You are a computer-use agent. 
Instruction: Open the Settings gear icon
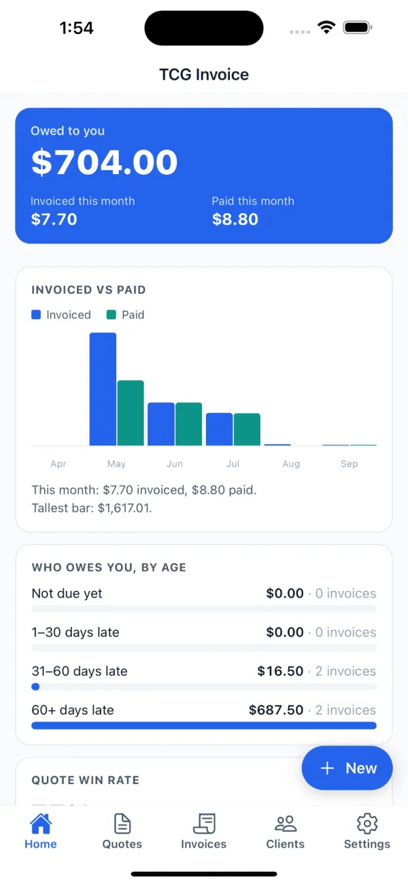click(x=367, y=823)
